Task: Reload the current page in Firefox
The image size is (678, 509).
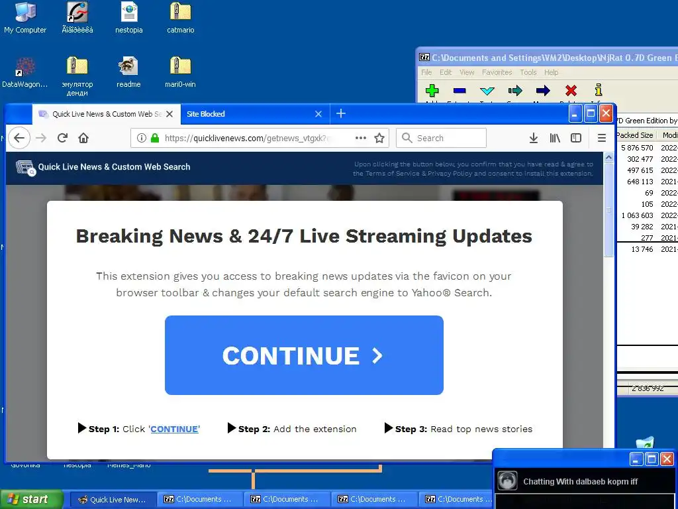Action: pyautogui.click(x=62, y=138)
